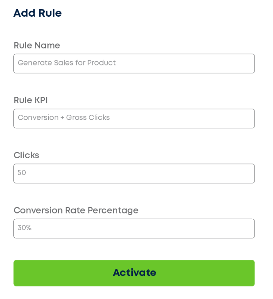273x299 pixels.
Task: Click the "Generate Sales for Product" placeholder text
Action: coord(67,63)
